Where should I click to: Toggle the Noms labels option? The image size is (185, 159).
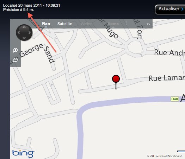point(113,24)
